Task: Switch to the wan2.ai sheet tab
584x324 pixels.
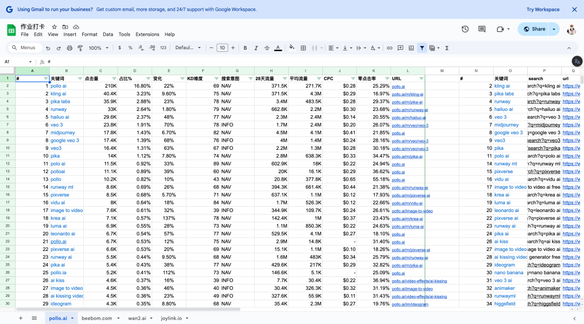Action: point(137,318)
